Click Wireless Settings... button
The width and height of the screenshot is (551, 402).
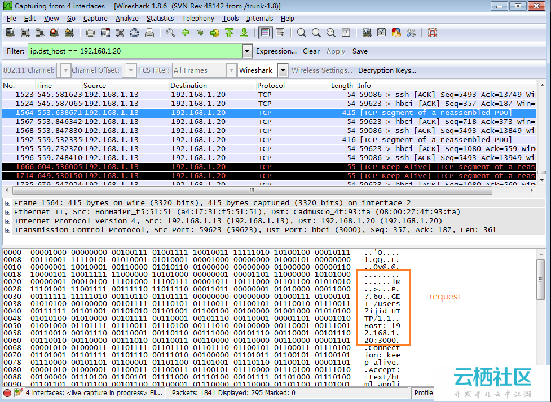[x=322, y=70]
